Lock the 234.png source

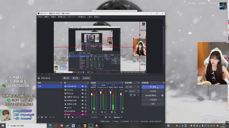point(86,90)
